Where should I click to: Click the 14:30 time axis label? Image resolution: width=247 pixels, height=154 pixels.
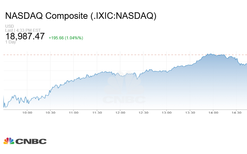[x=236, y=112]
